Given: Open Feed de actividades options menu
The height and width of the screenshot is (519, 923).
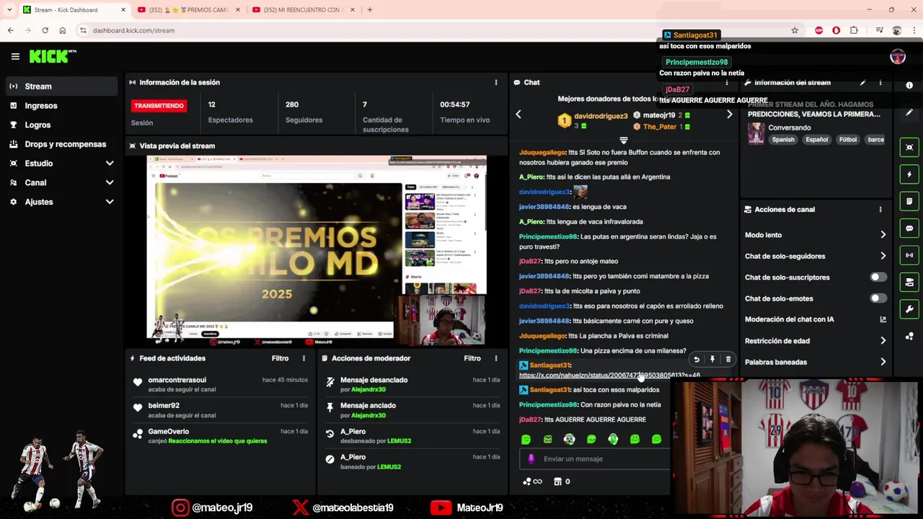Looking at the screenshot, I should tap(304, 358).
